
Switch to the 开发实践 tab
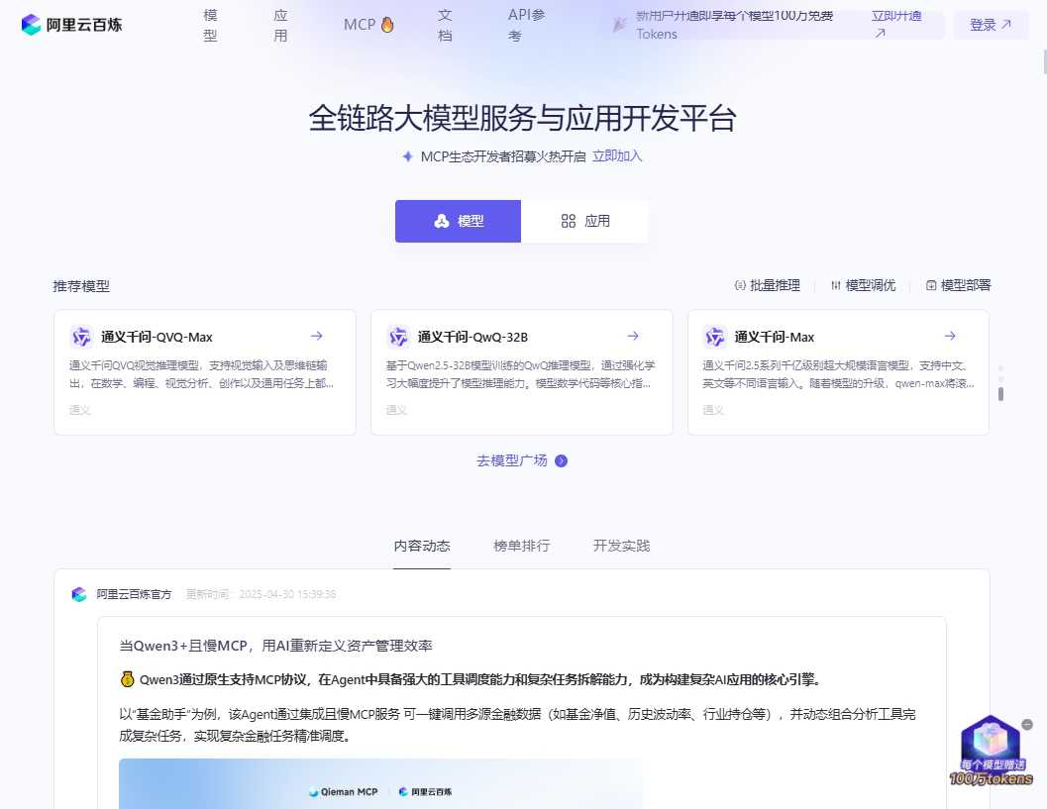622,546
